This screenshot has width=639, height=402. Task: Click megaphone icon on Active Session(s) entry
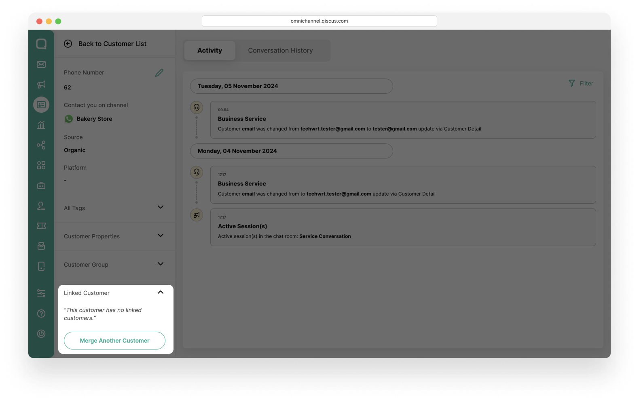click(197, 215)
